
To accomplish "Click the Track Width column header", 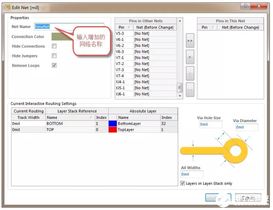I will click(29, 118).
